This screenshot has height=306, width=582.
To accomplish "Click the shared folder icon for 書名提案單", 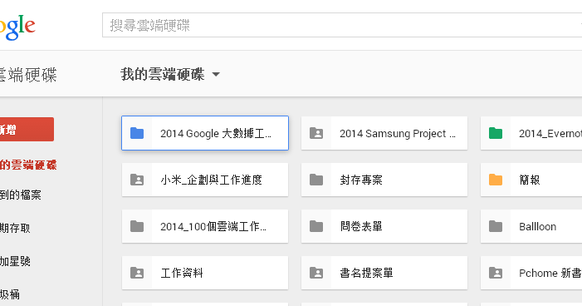I will point(316,273).
